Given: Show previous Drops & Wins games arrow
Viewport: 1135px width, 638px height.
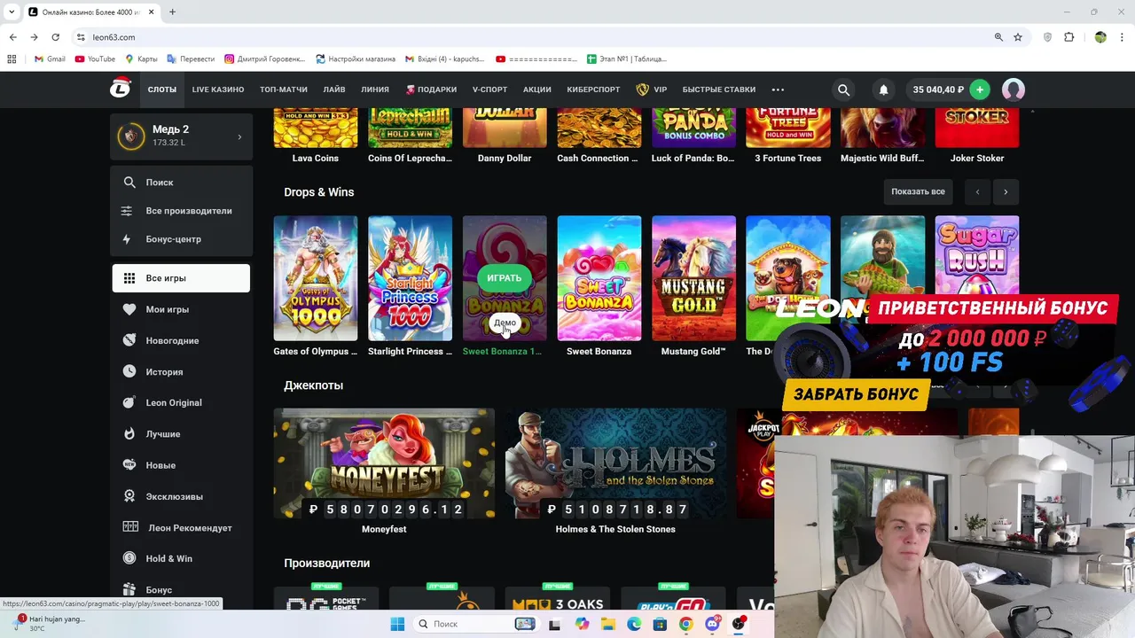Looking at the screenshot, I should coord(977,191).
